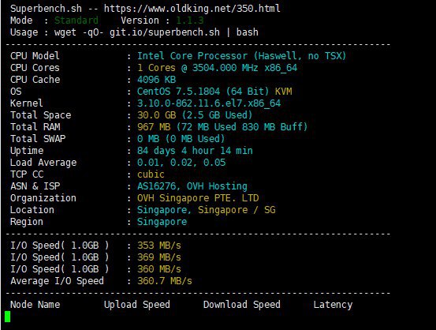Click the Standard mode value

coord(76,21)
